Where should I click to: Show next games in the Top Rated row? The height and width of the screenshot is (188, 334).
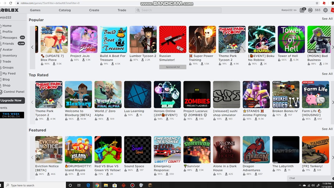[333, 102]
